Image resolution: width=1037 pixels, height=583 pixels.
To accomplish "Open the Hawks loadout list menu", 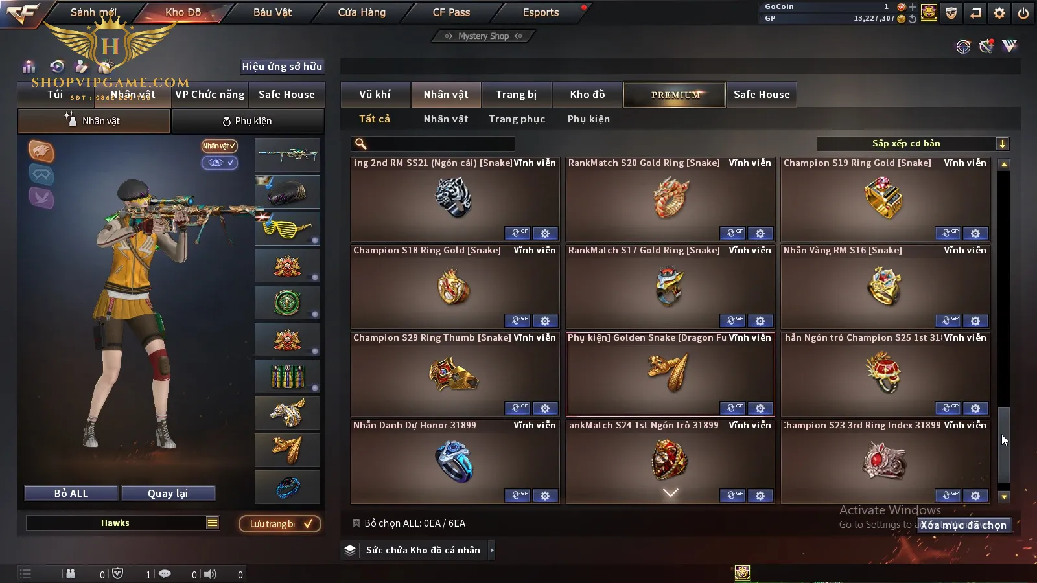I will click(213, 523).
